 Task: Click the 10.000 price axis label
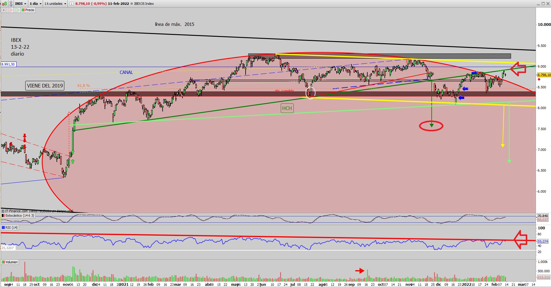(544, 25)
